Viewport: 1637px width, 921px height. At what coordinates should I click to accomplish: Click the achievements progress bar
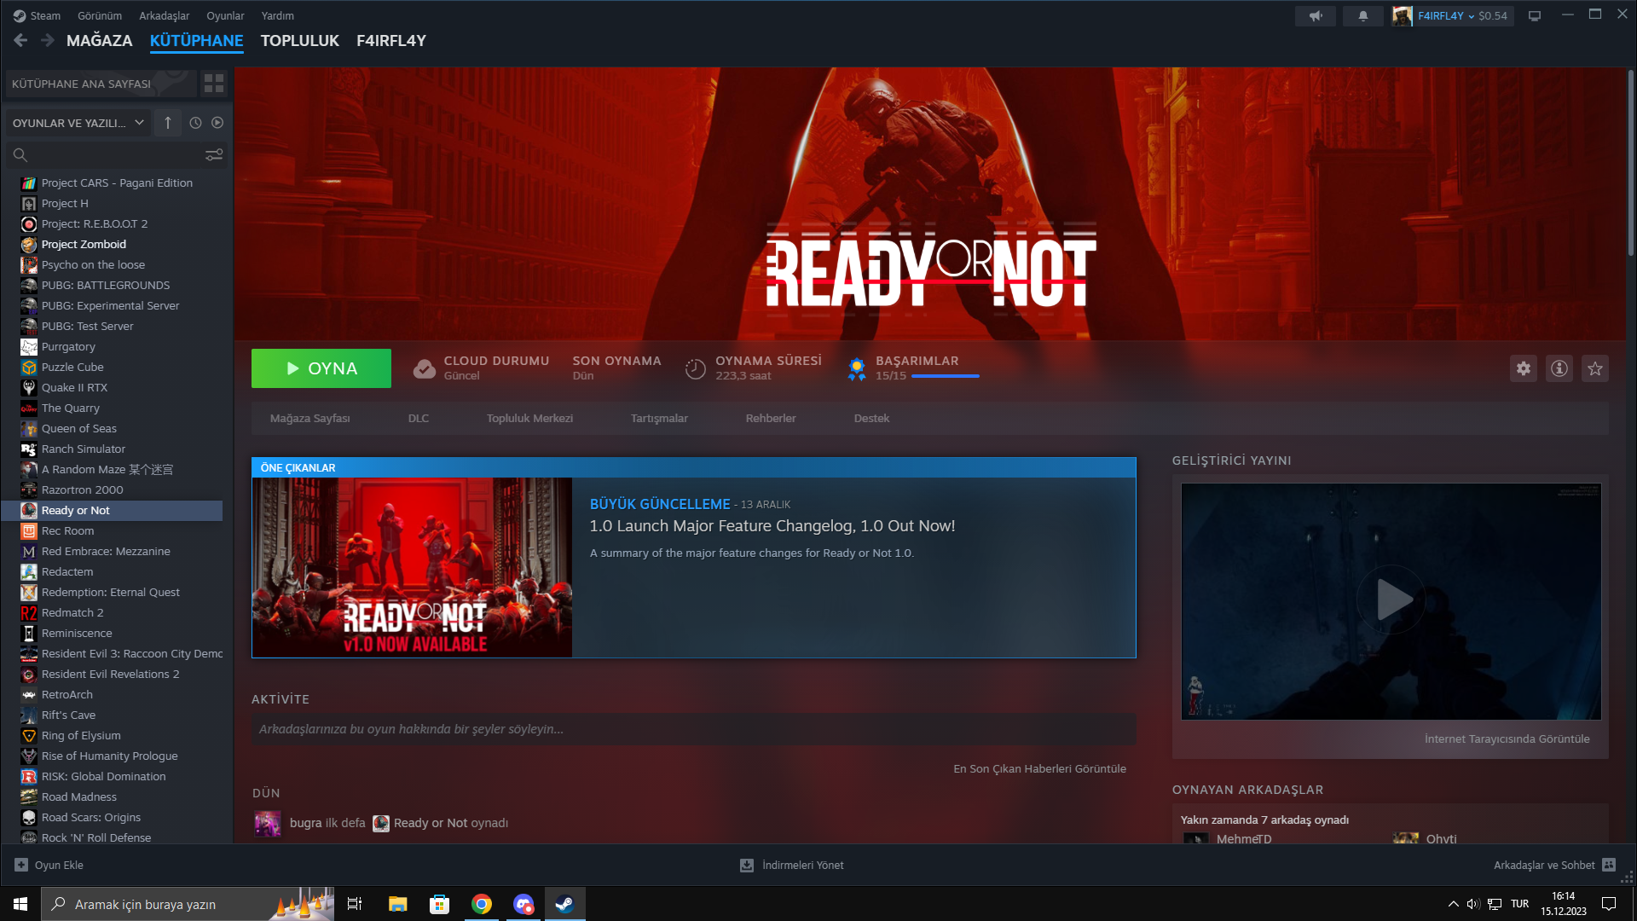[x=945, y=376]
